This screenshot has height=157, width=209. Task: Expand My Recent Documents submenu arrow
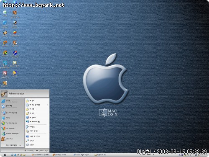tap(48, 105)
